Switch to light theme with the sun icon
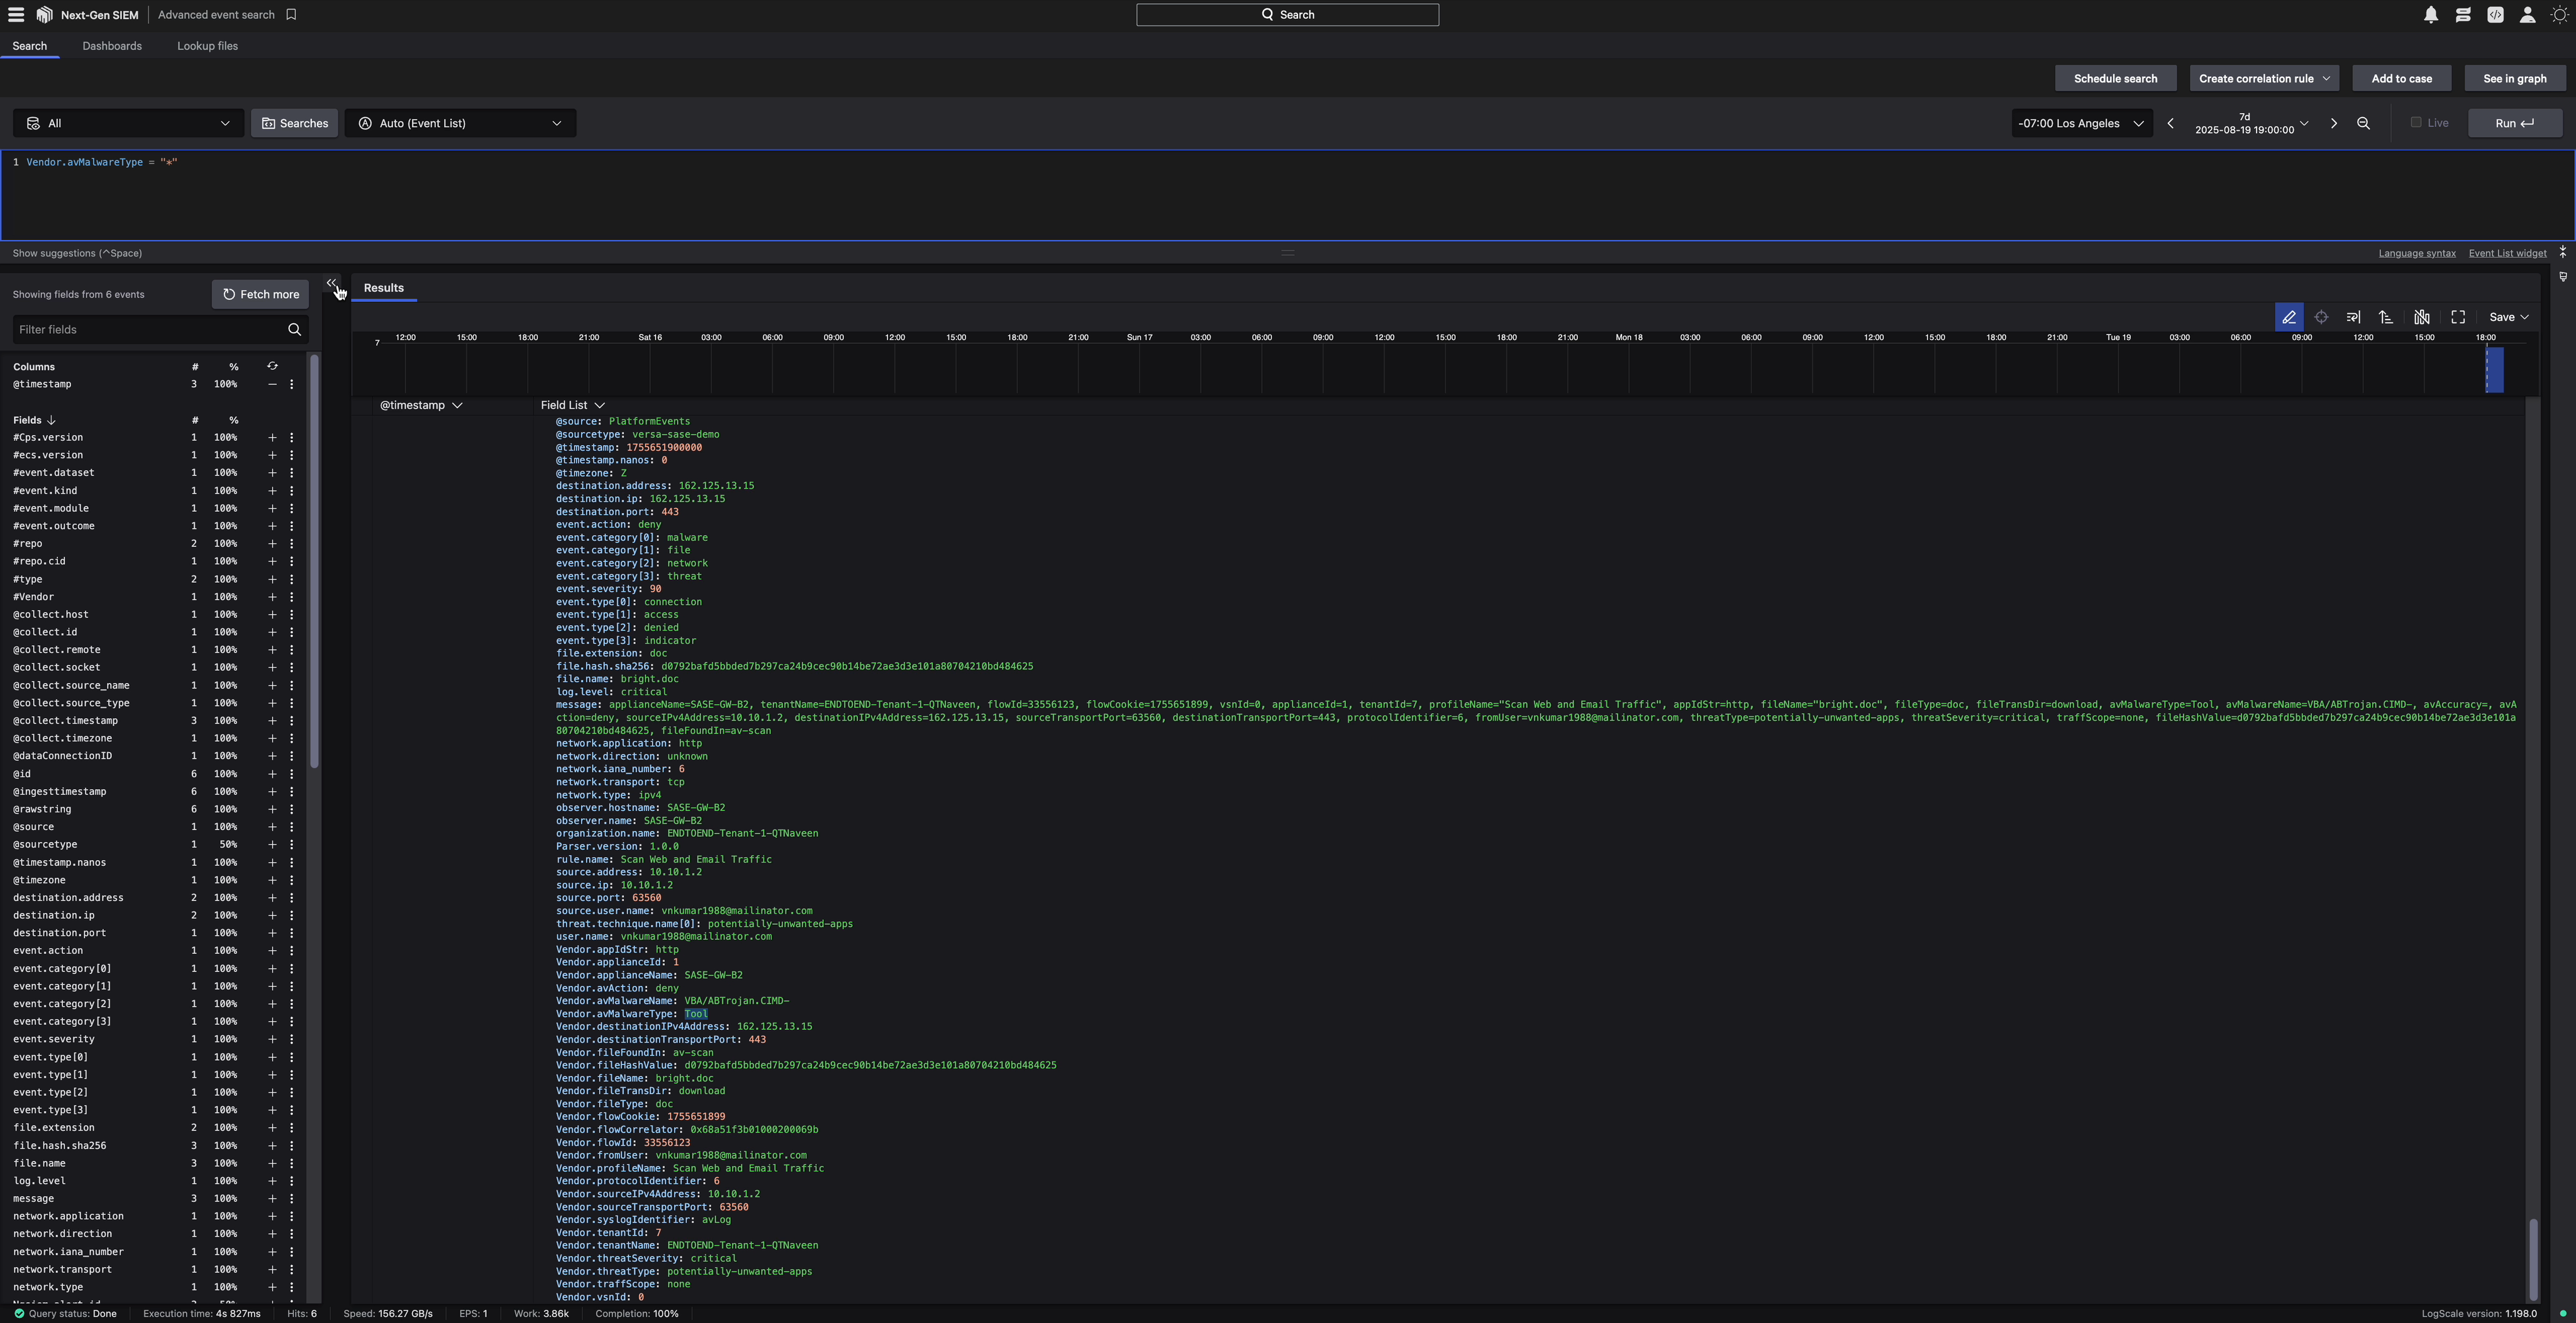 point(2560,15)
